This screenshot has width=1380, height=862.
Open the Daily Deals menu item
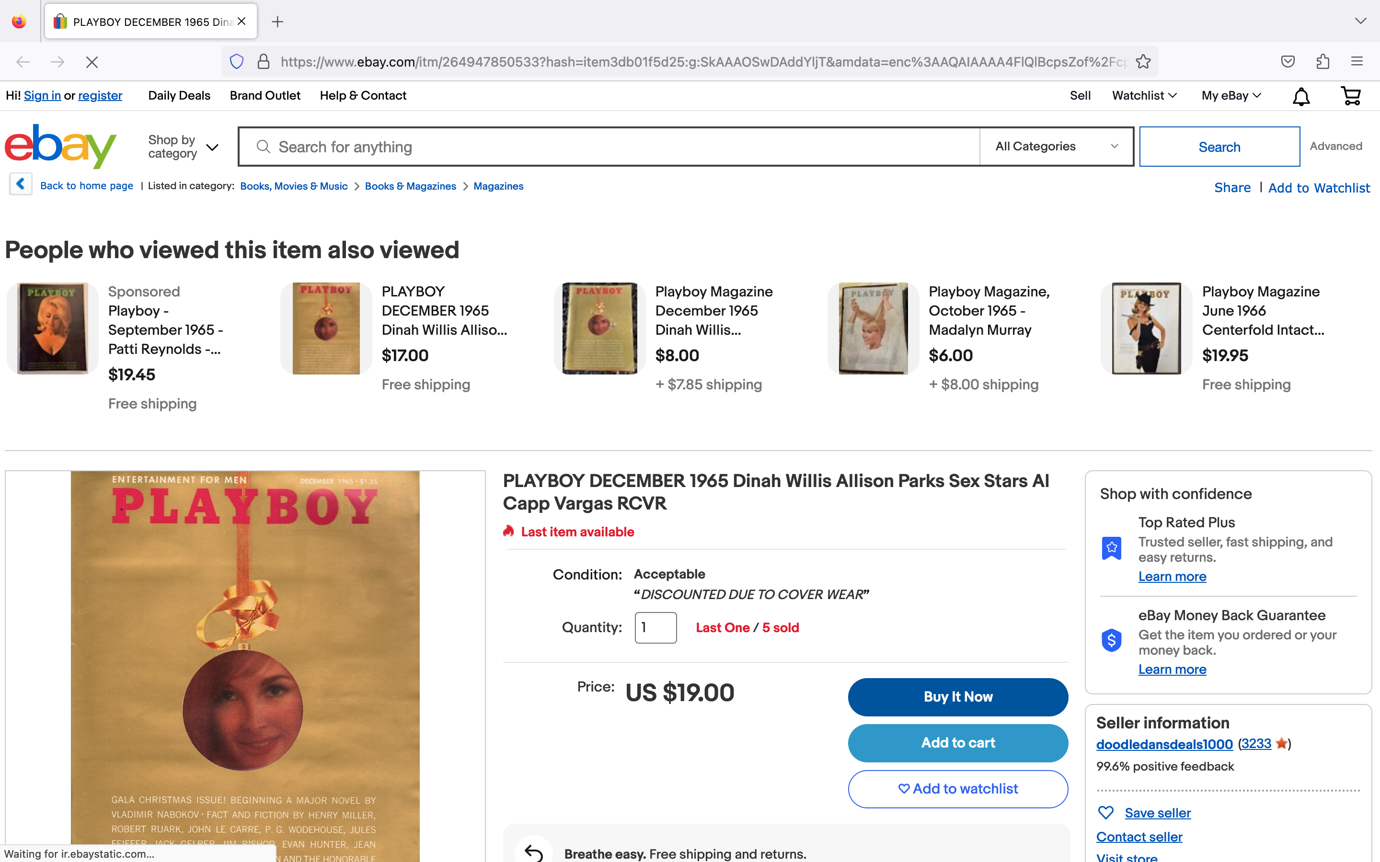click(179, 96)
